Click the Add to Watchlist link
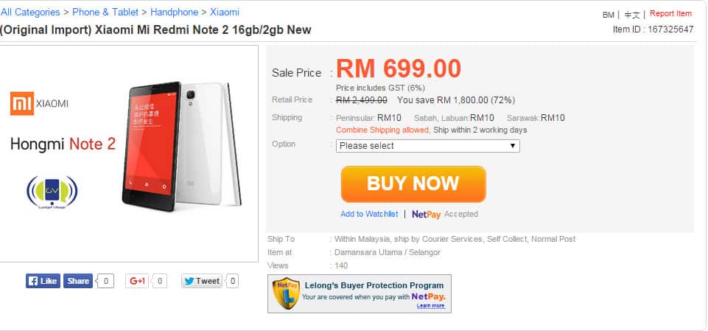The image size is (708, 331). [368, 215]
